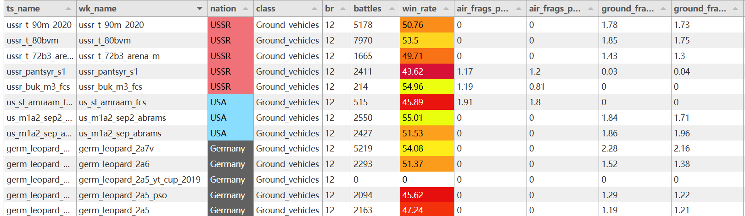Select the us_m1a2_sep2_abrams name cell
The height and width of the screenshot is (216, 745).
tap(123, 118)
